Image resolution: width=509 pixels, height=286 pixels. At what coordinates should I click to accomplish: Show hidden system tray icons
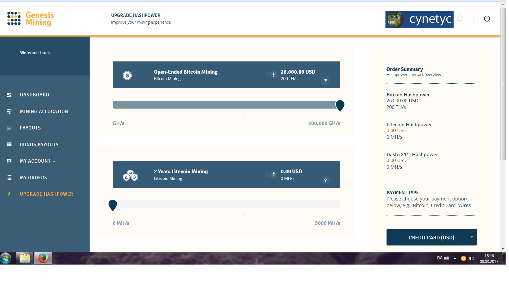click(x=455, y=258)
